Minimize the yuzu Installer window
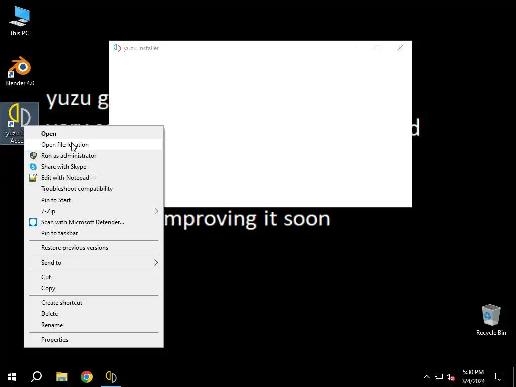Screen dimensions: 516x387 point(354,48)
